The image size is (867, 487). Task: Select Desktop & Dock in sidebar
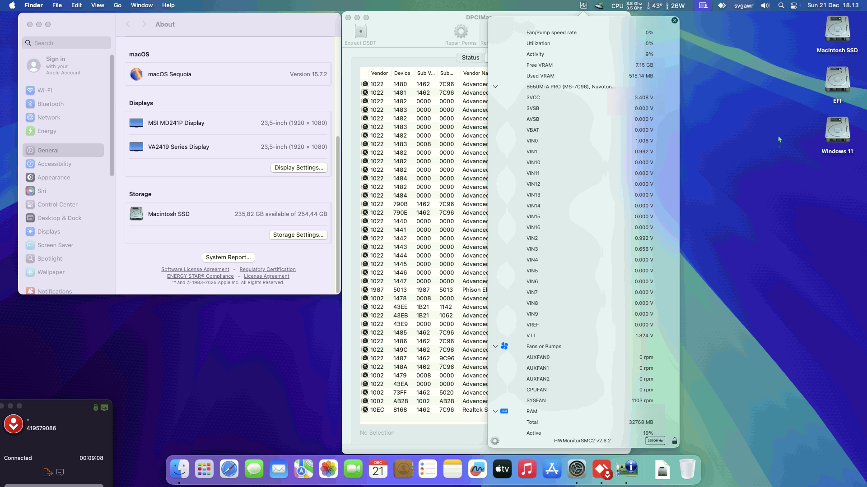coord(63,218)
